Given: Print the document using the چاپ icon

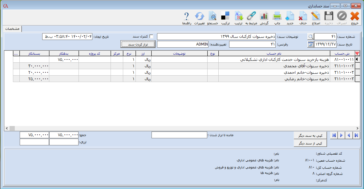Looking at the screenshot, I should [x=277, y=16].
